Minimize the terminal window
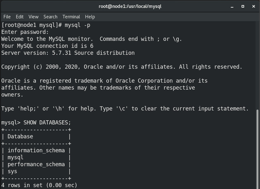 [232, 6]
